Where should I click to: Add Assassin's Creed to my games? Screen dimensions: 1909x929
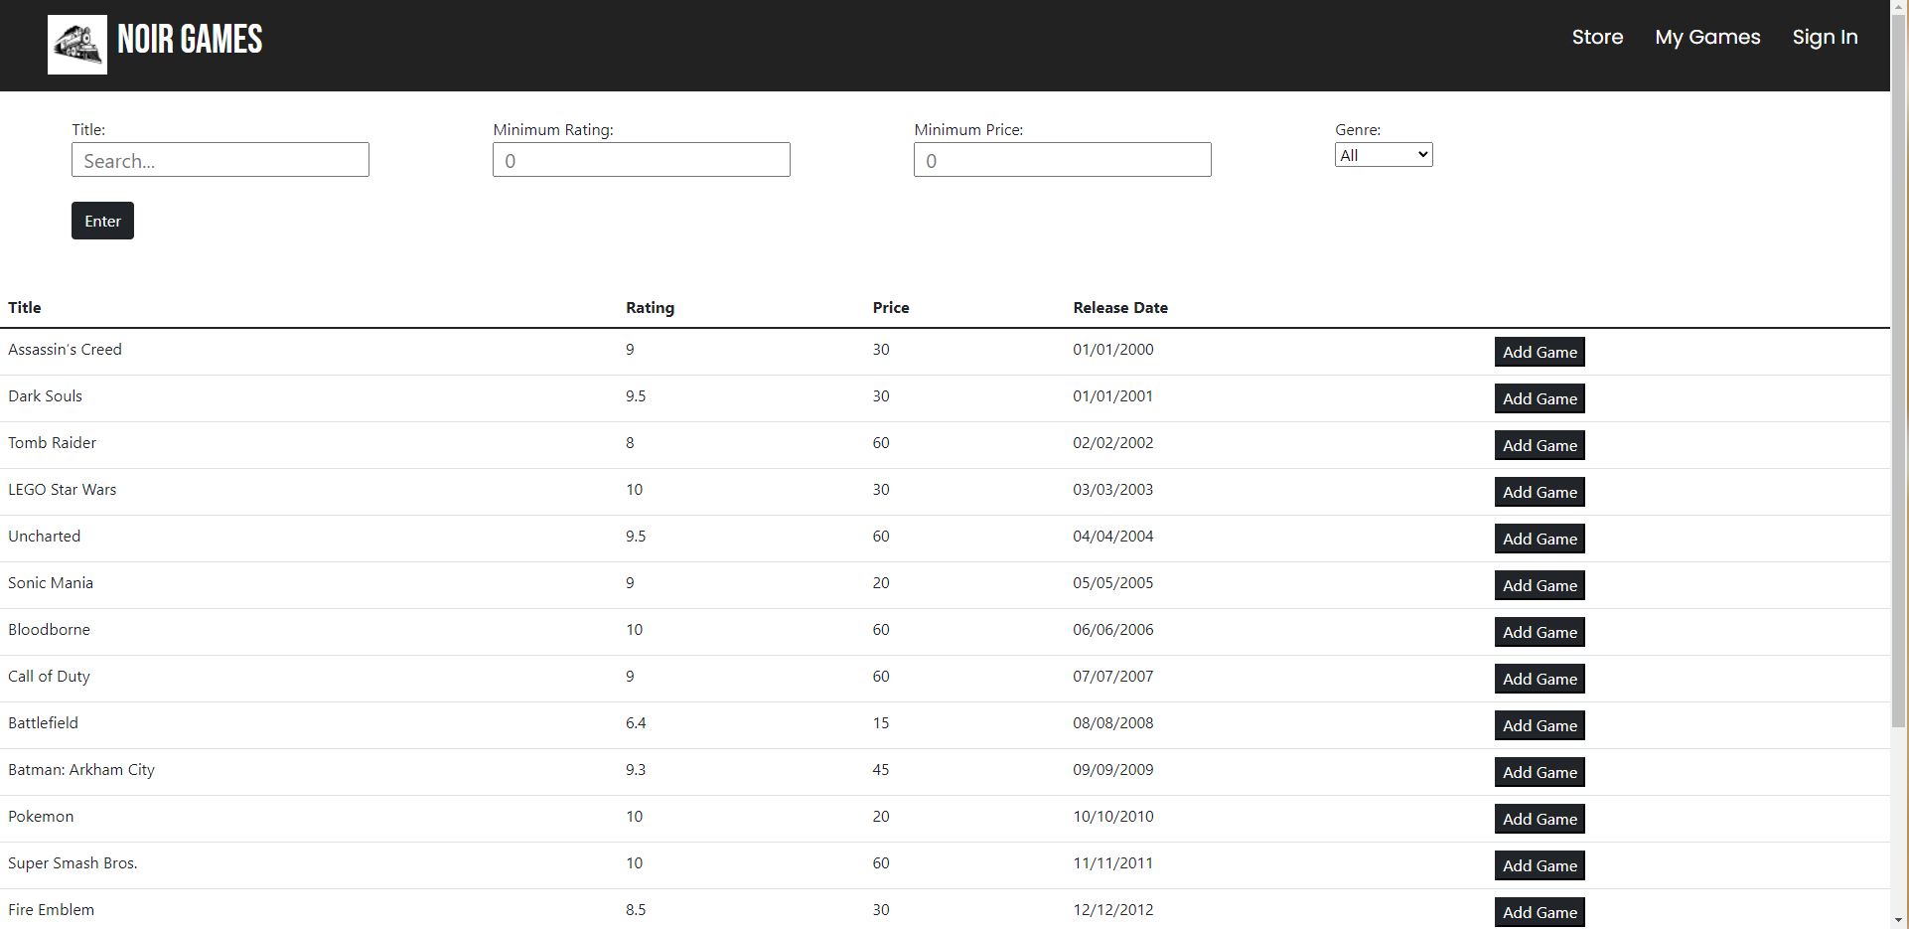click(1540, 352)
